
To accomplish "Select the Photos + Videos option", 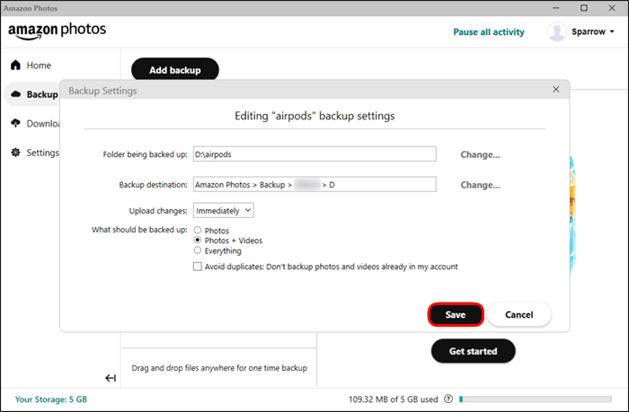I will [x=198, y=240].
